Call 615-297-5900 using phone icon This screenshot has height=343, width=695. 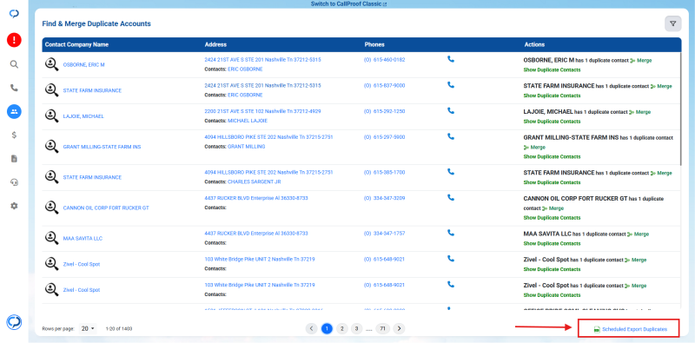(x=451, y=136)
